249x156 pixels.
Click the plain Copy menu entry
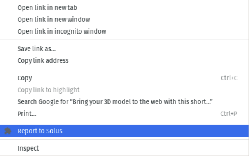pyautogui.click(x=25, y=78)
